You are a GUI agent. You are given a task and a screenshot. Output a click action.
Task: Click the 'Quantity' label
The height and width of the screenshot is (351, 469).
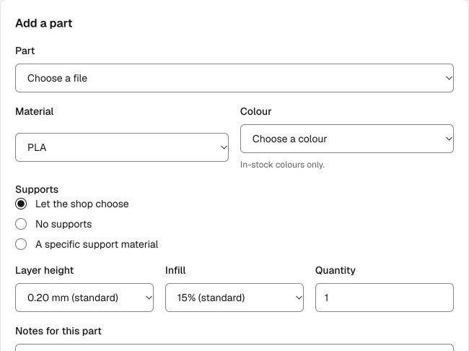click(x=336, y=270)
